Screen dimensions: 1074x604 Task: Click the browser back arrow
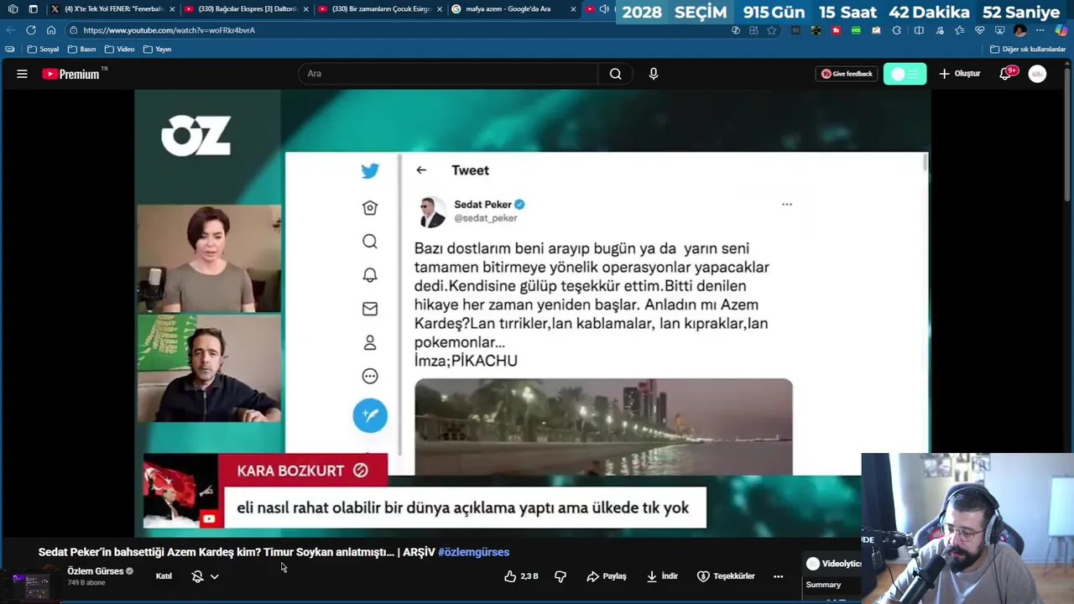(11, 30)
